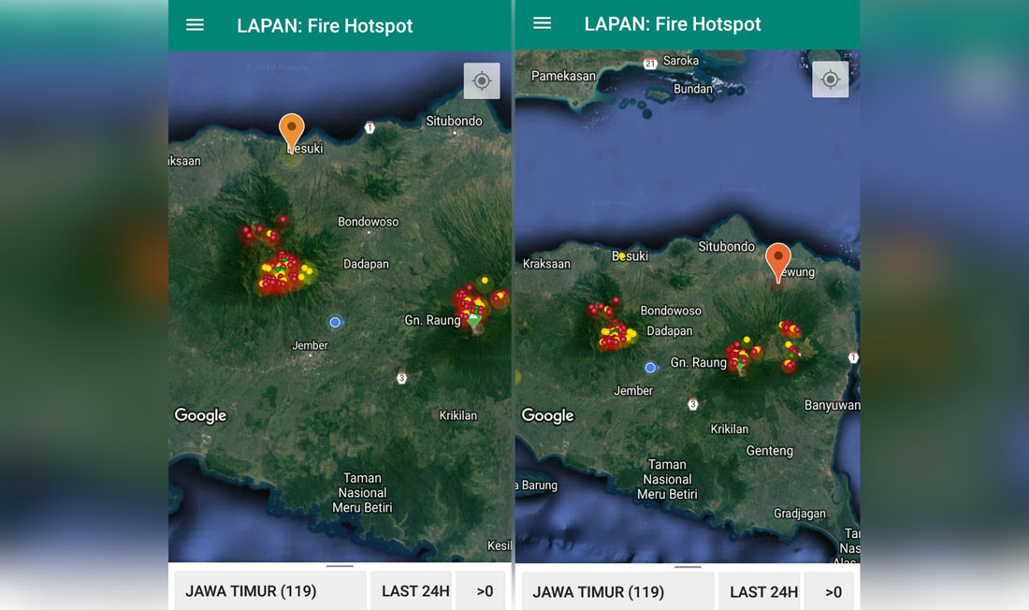The width and height of the screenshot is (1029, 610).
Task: Open JAWA TIMUR (119) selector in right screen
Action: point(617,591)
